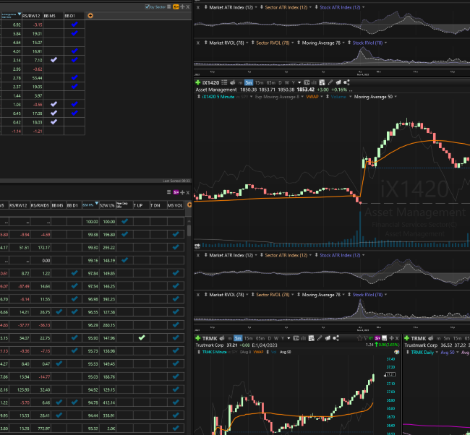Close the top Market ATR Index panel with X

198,7
